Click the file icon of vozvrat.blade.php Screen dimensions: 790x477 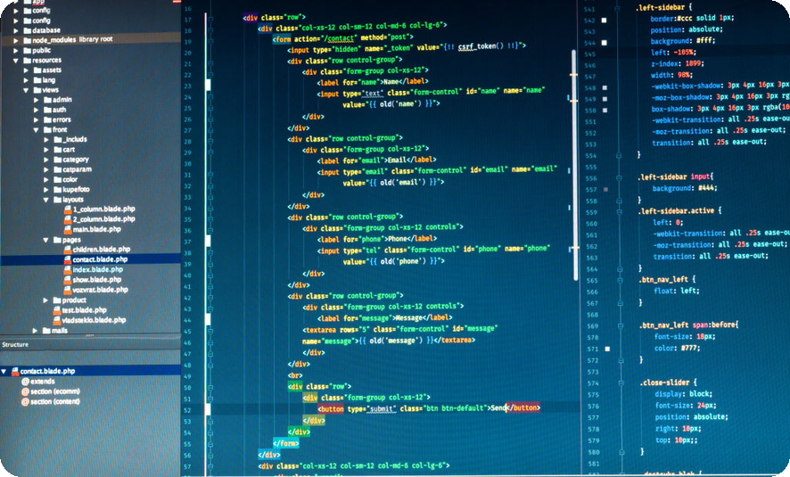tap(68, 290)
